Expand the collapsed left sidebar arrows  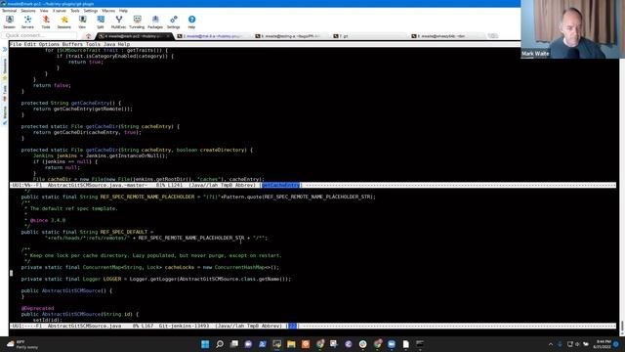tap(5, 50)
